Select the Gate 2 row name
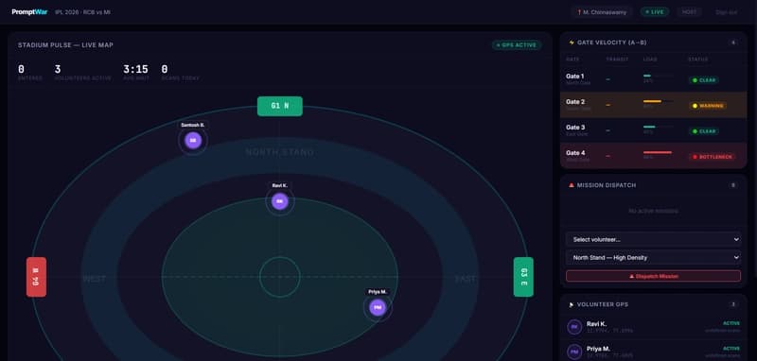This screenshot has height=361, width=757. coord(575,102)
